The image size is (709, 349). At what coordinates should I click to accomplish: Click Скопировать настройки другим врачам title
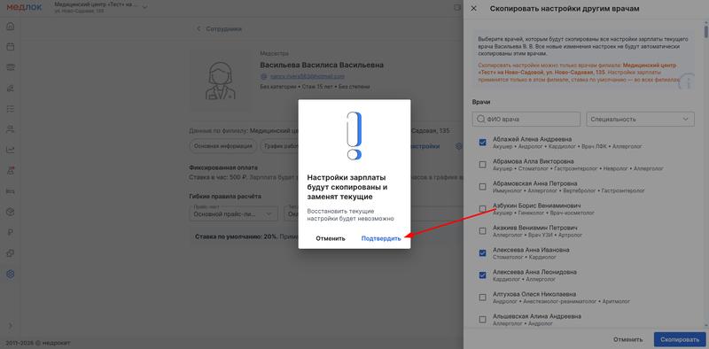point(565,9)
